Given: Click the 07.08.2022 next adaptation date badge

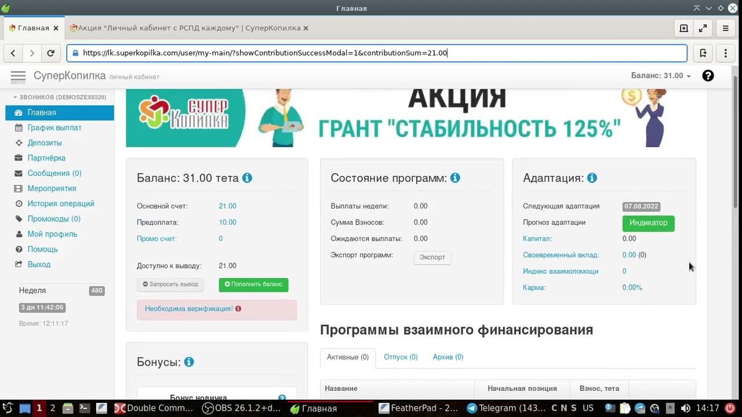Looking at the screenshot, I should (642, 206).
